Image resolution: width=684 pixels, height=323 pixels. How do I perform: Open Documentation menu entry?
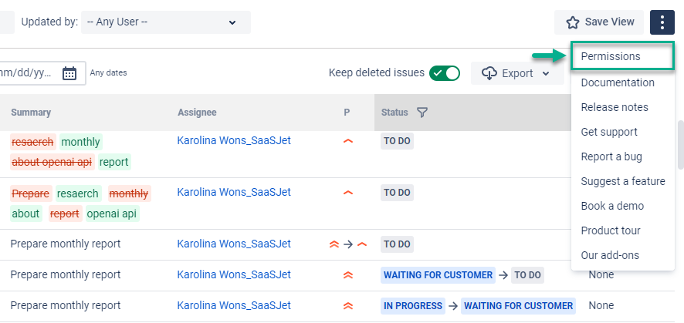pos(618,82)
